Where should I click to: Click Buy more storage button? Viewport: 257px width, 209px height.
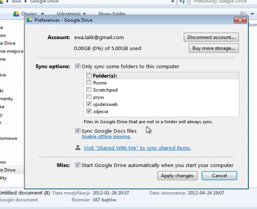(213, 48)
